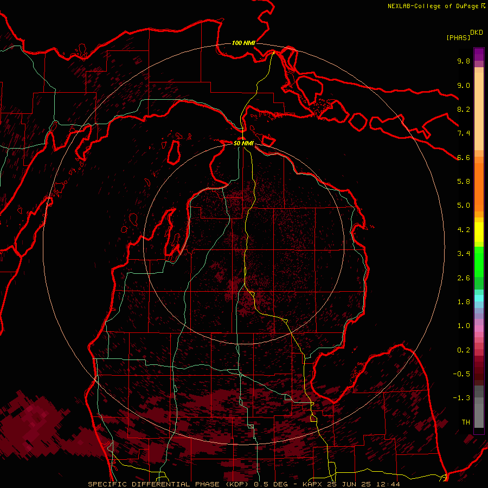Click the 5.8 scale value
488x488 pixels.
(x=464, y=182)
